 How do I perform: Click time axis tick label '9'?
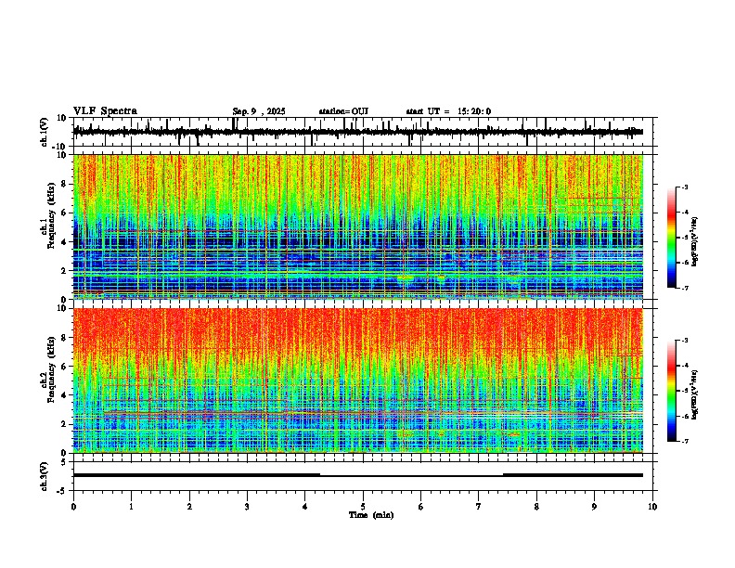pos(594,507)
